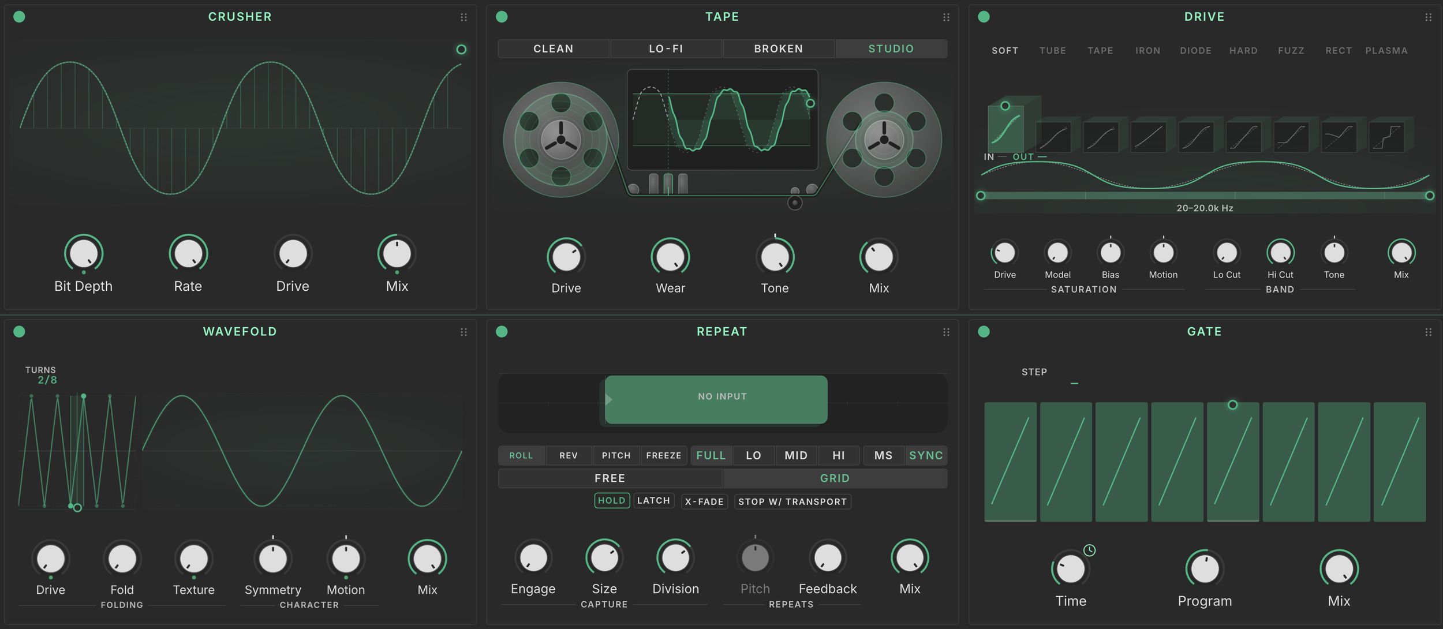Select the Soft saturation curve thumbnail

click(1005, 129)
